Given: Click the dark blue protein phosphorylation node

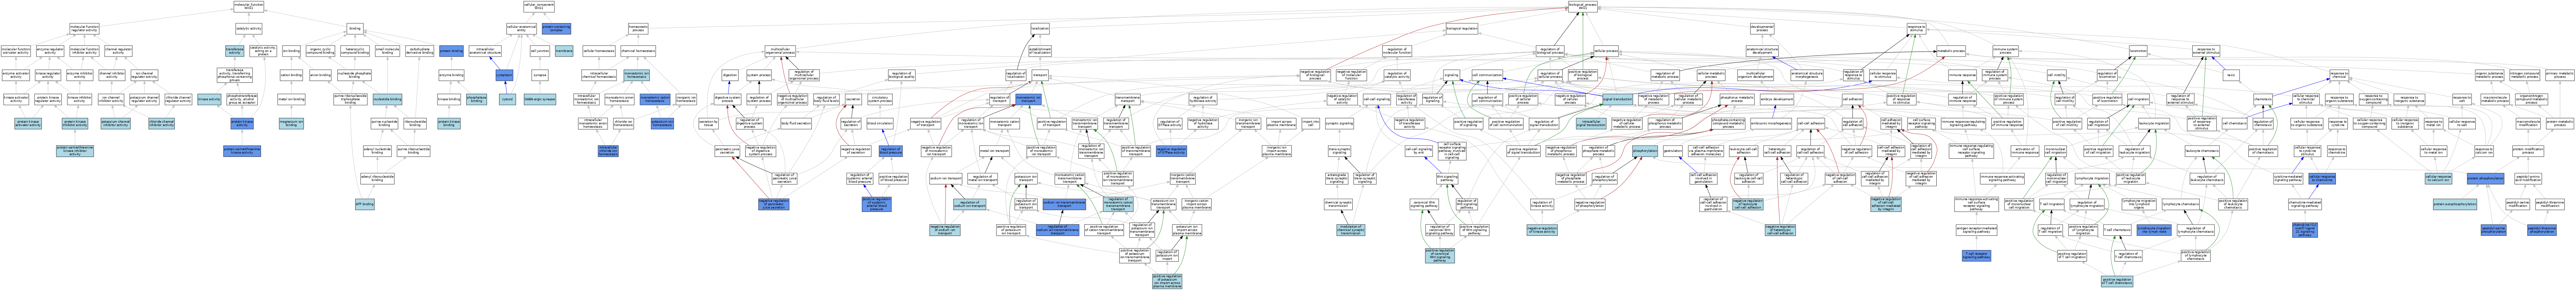Looking at the screenshot, I should coord(2486,178).
